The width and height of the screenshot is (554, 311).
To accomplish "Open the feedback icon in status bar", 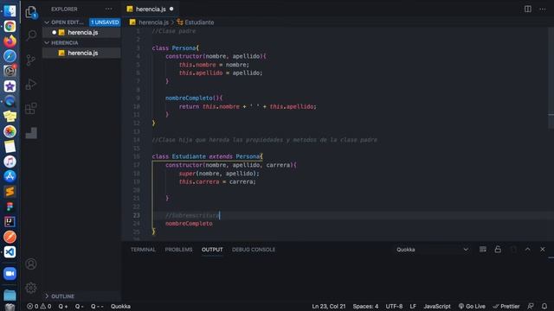I will click(531, 306).
